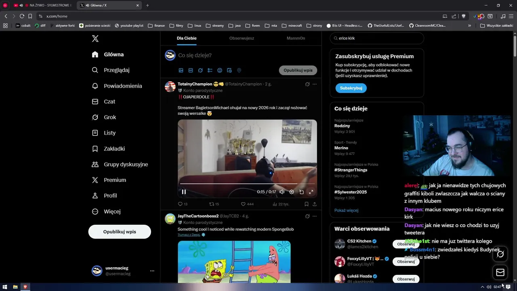Enhance post with Grok icon
Viewport: 517px width, 291px height.
(200, 70)
